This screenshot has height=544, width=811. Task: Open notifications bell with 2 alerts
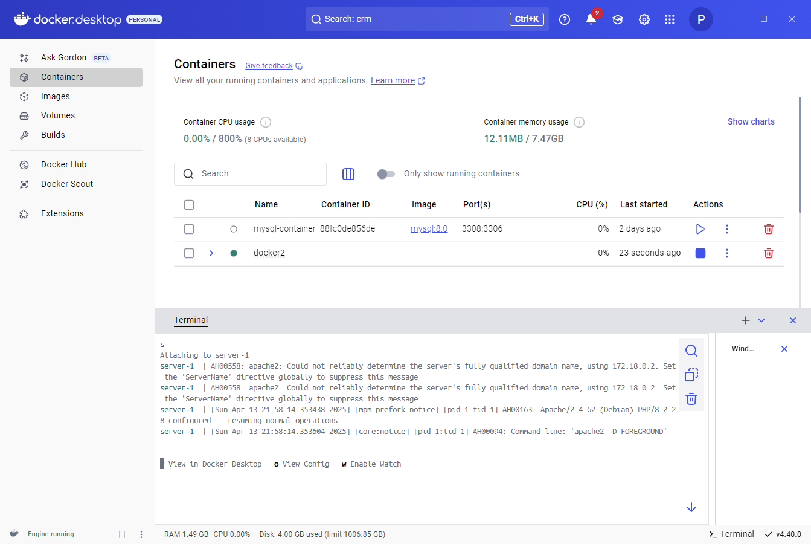tap(592, 19)
